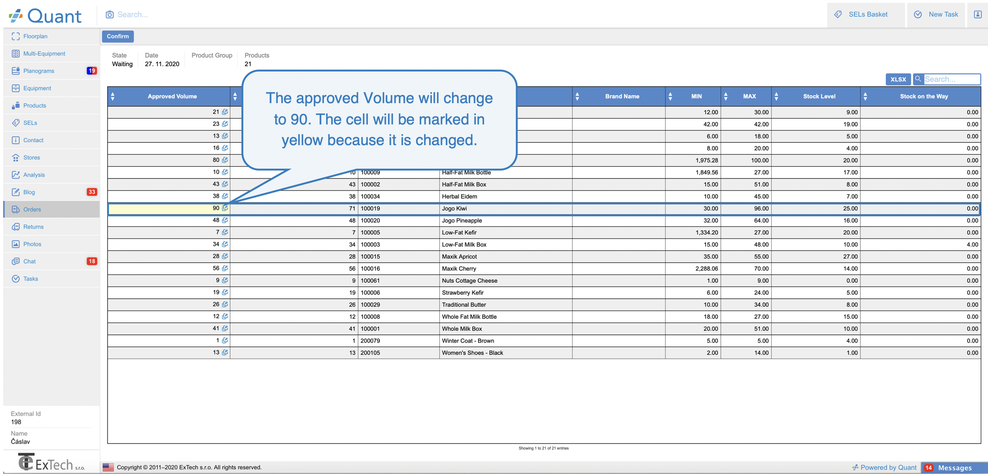Edit approved volume in Women's Shoes - Black row
The height and width of the screenshot is (474, 988).
click(225, 352)
